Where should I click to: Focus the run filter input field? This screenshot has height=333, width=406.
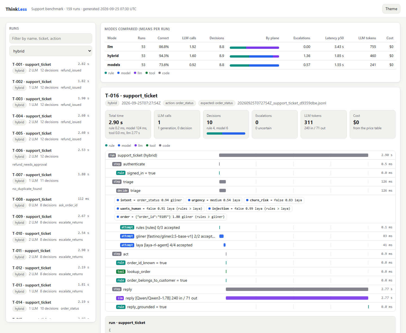pyautogui.click(x=51, y=38)
